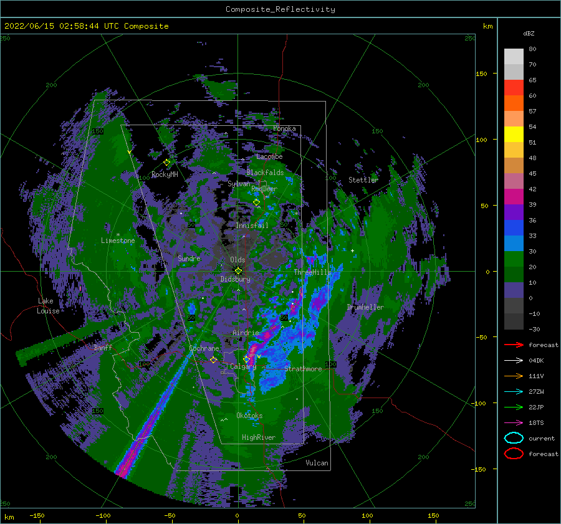This screenshot has width=561, height=524.
Task: Click the Vulcan label
Action: (x=317, y=463)
